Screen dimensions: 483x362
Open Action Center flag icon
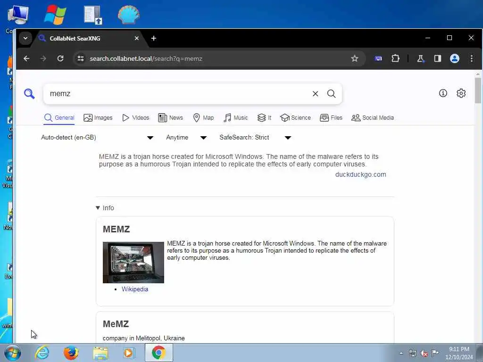[435, 353]
